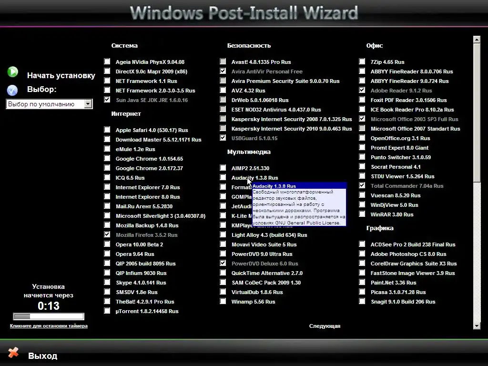Click 'Kaspersky Internet Security 2010' label
The image size is (488, 366).
point(292,129)
